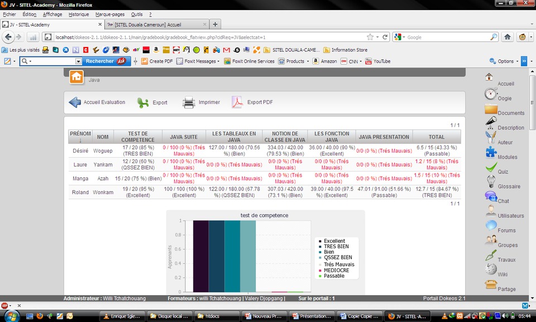The height and width of the screenshot is (322, 536).
Task: Open Create PDF toolbar button
Action: pyautogui.click(x=157, y=61)
